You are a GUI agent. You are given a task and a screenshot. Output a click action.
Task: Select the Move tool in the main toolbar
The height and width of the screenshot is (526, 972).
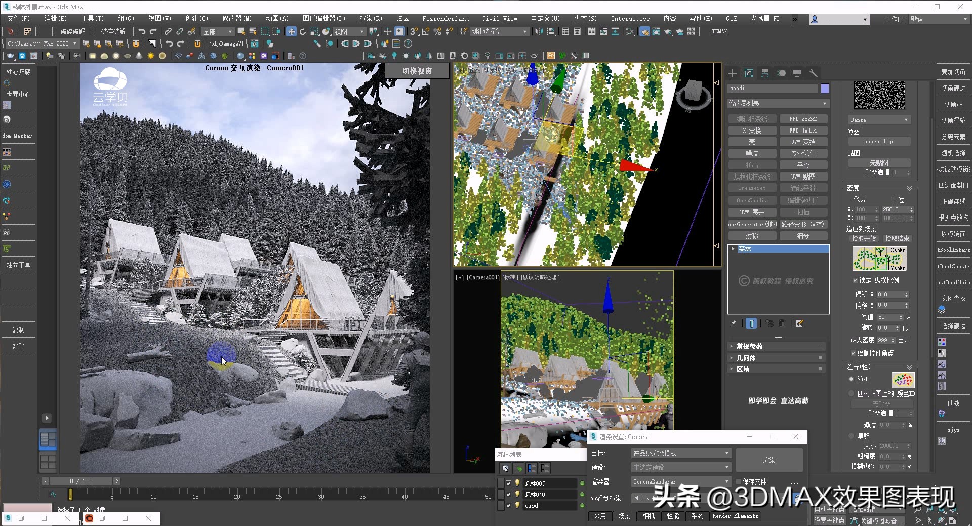pos(291,31)
